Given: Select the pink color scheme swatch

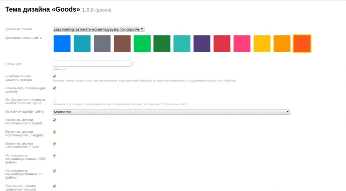Looking at the screenshot, I should [242, 44].
